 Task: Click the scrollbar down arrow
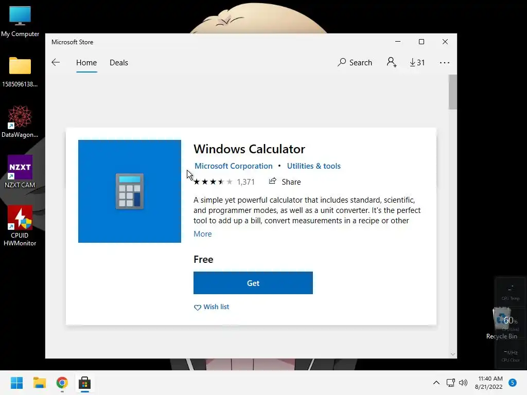click(x=453, y=354)
